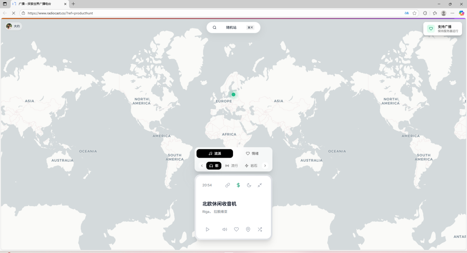This screenshot has height=253, width=467.
Task: Click the magnifier icon in the search pill
Action: tap(214, 27)
